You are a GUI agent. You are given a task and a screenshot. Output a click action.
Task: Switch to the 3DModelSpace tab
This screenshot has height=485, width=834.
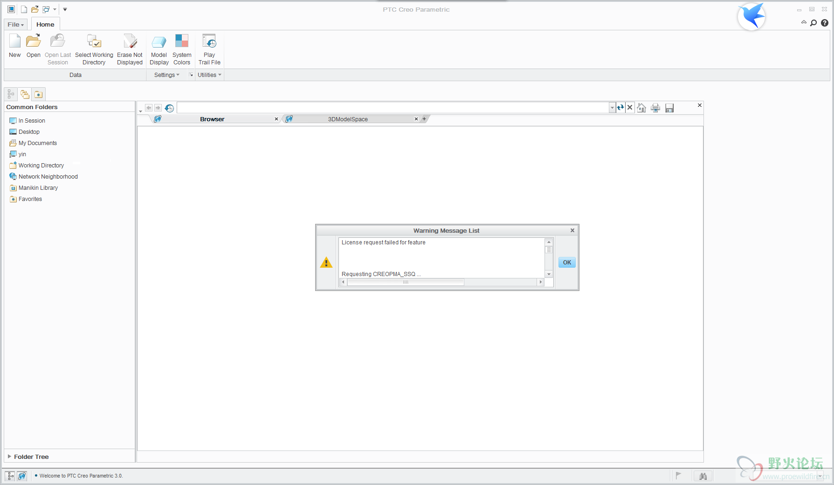tap(348, 119)
